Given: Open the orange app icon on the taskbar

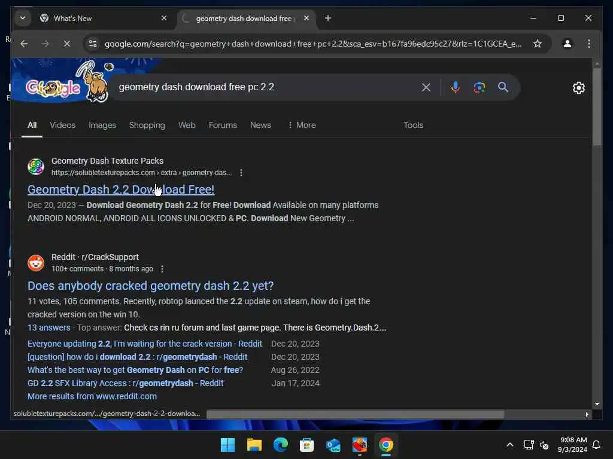Looking at the screenshot, I should pyautogui.click(x=360, y=445).
